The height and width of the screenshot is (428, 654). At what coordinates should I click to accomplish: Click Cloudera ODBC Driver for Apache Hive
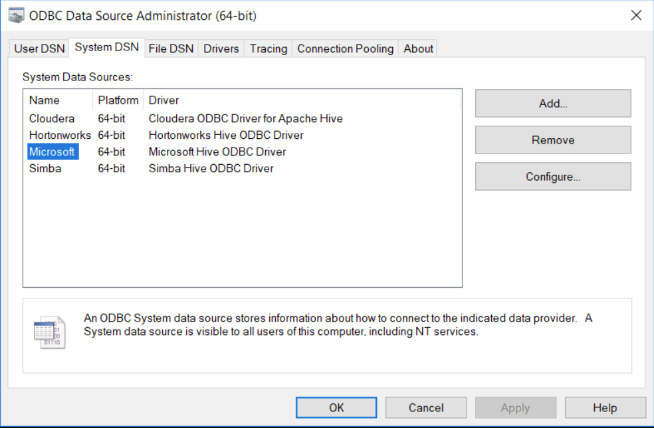click(x=246, y=118)
